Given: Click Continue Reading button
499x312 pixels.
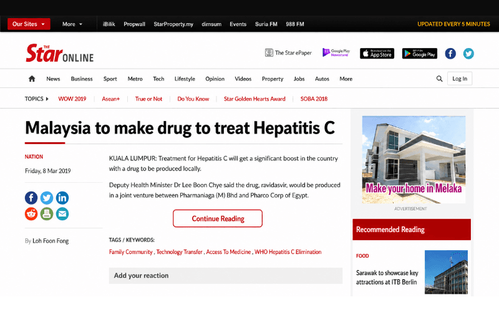Looking at the screenshot, I should [218, 218].
